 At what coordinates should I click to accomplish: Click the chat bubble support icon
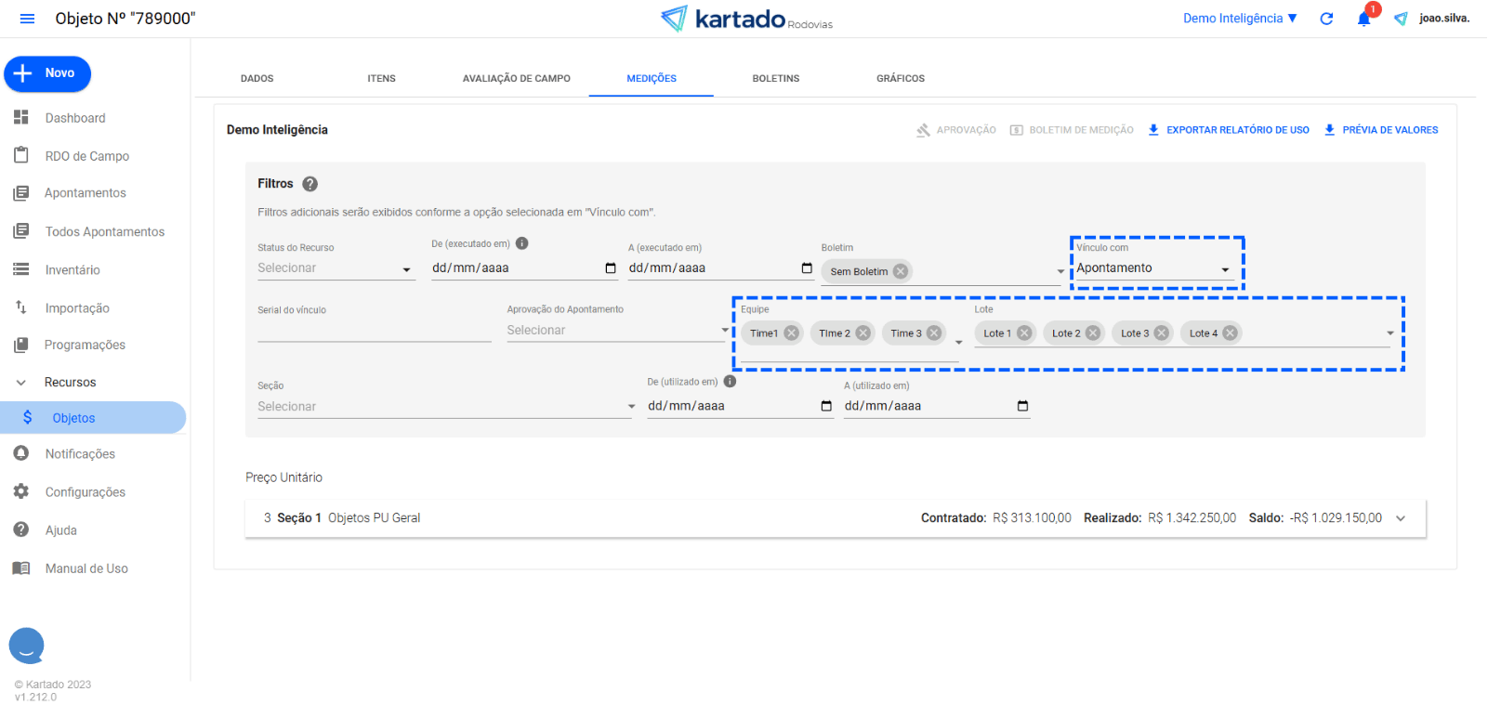click(27, 645)
